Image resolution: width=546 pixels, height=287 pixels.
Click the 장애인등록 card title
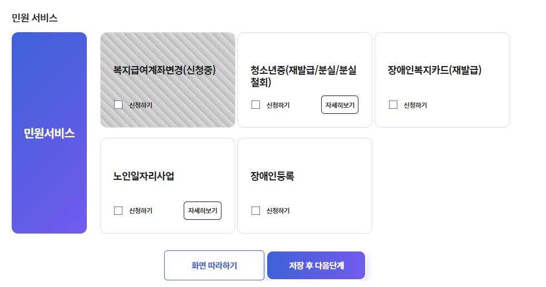click(x=272, y=176)
